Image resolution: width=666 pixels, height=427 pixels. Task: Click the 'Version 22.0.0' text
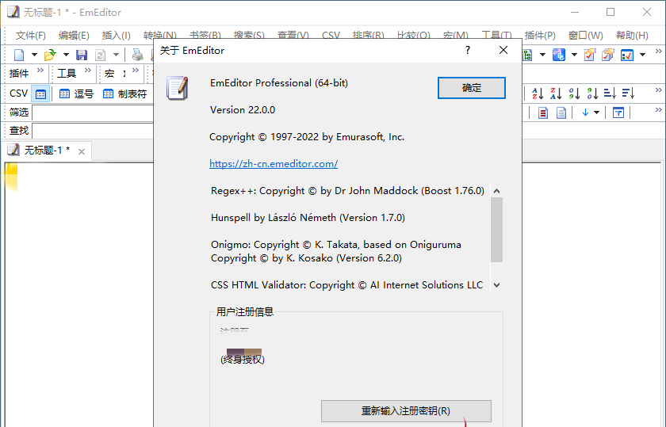pos(243,110)
